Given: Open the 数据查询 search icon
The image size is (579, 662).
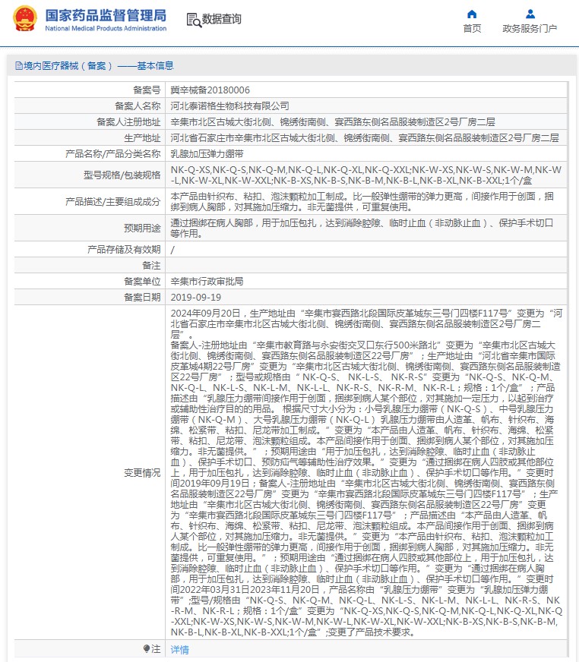Looking at the screenshot, I should pyautogui.click(x=194, y=20).
